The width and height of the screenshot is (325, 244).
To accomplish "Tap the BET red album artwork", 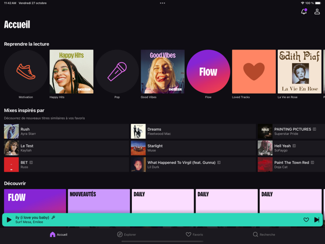I will [x=11, y=164].
